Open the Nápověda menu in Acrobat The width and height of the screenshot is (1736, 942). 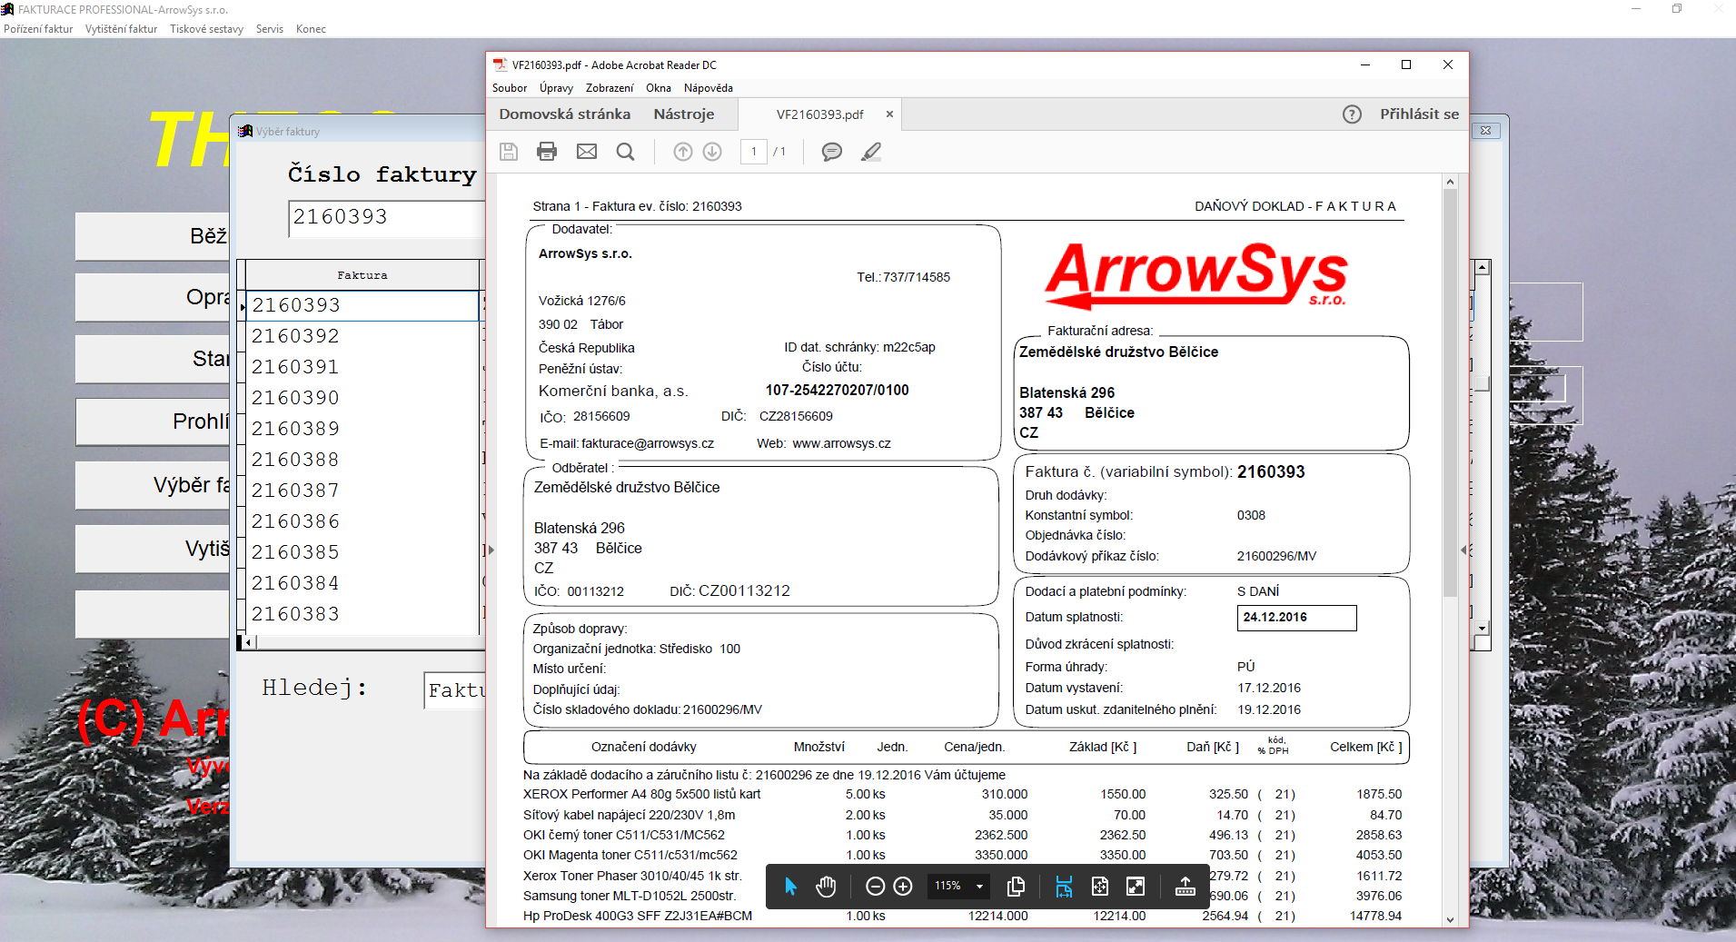click(709, 88)
